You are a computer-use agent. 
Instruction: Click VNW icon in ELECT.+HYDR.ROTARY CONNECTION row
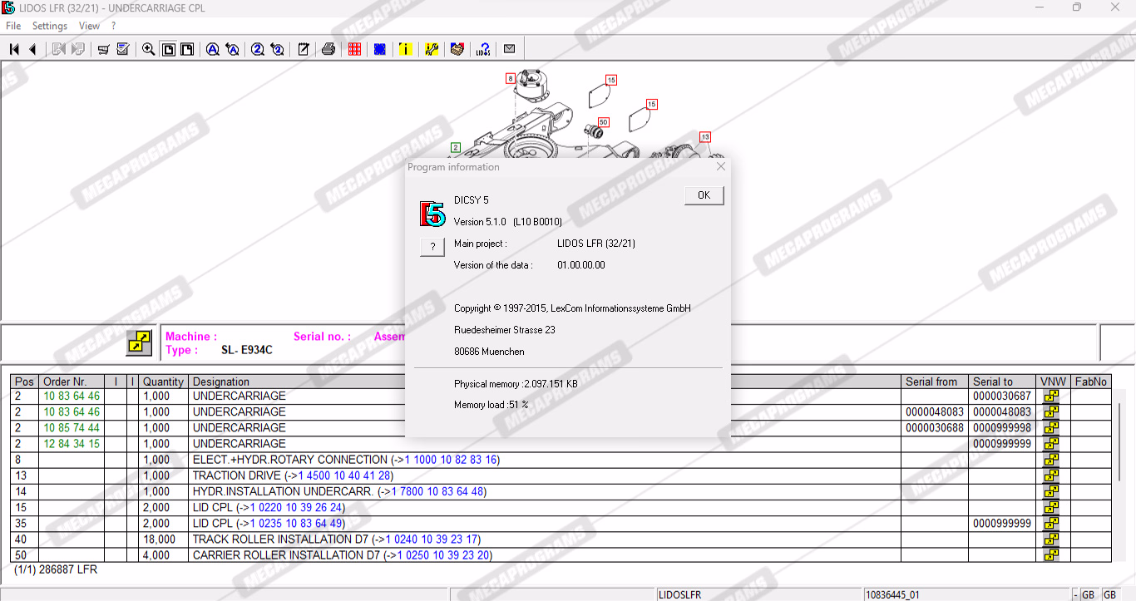[x=1051, y=460]
